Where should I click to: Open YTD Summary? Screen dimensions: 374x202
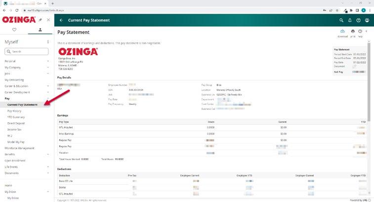16,117
